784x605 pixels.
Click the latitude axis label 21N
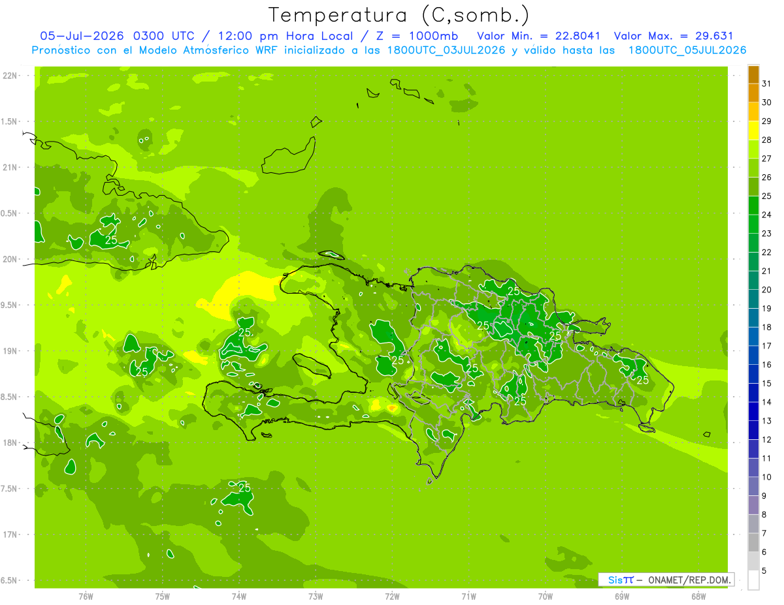pos(10,167)
